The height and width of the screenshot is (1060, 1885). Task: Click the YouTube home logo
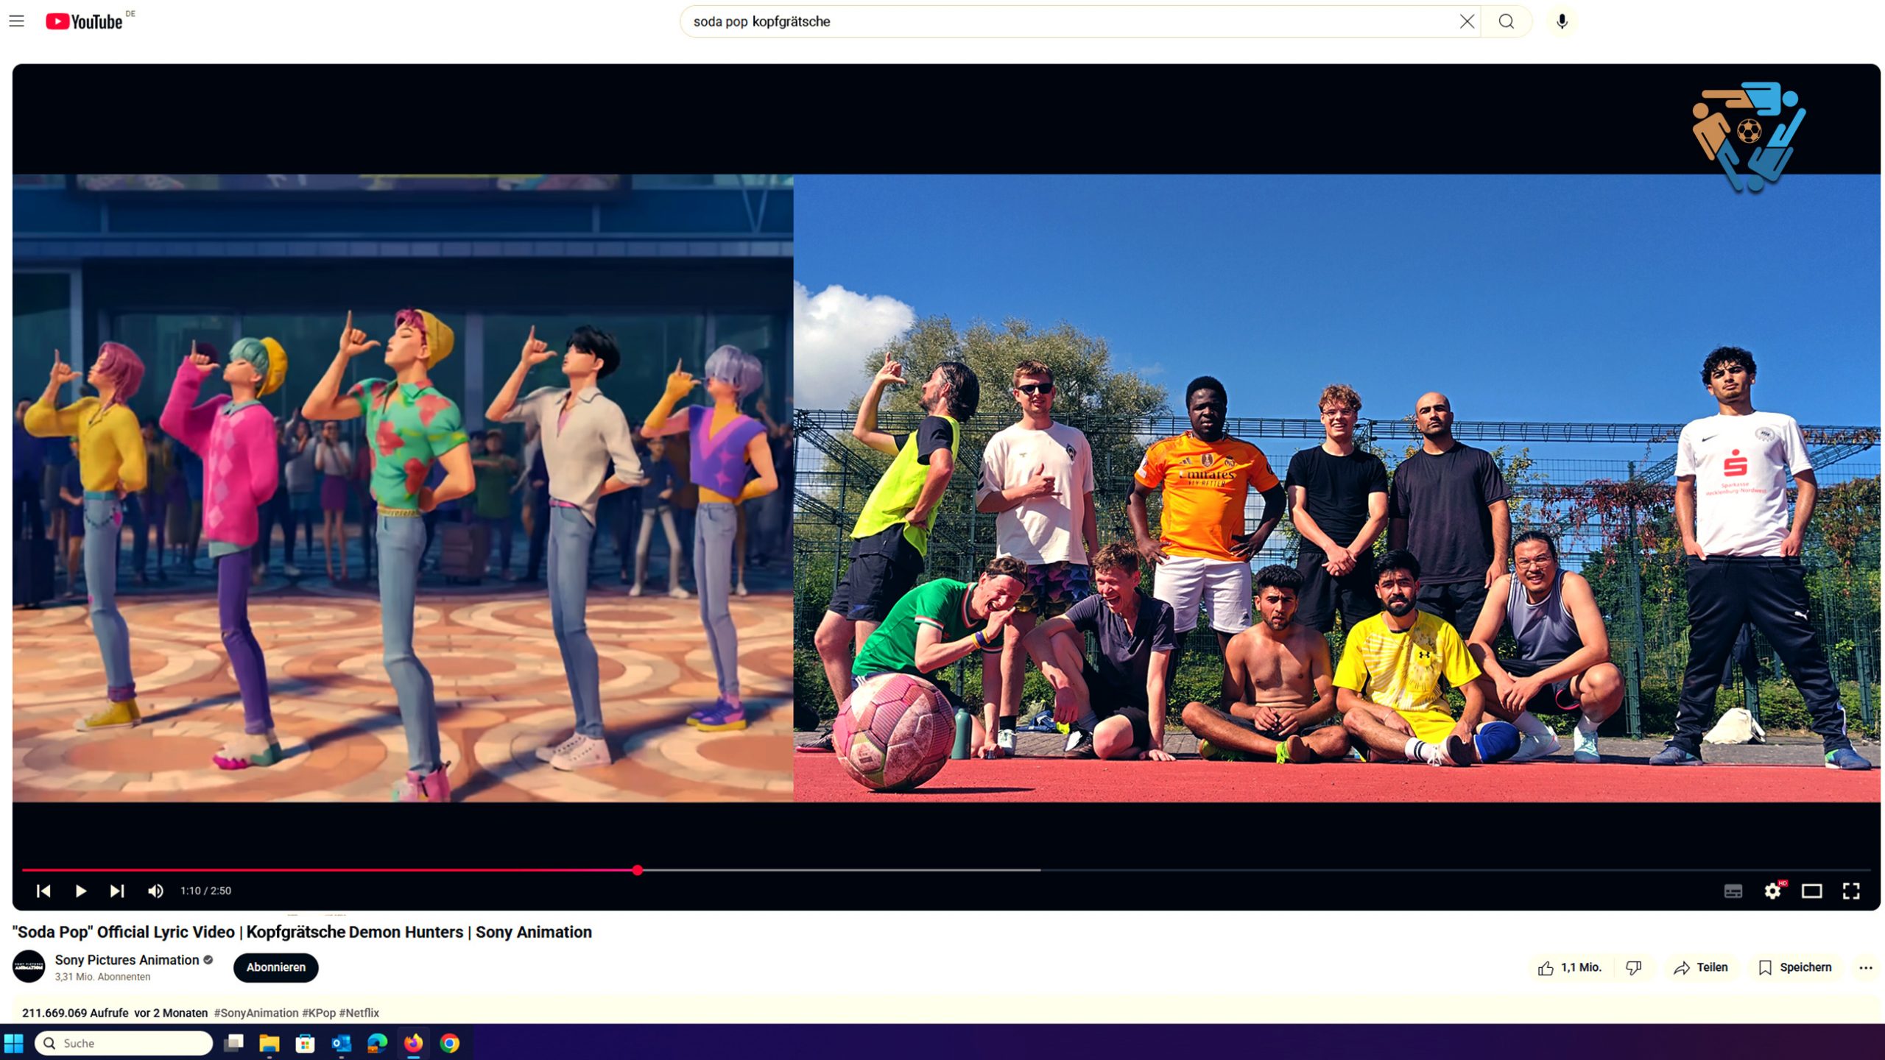[x=84, y=21]
